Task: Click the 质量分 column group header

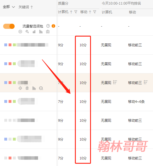Action: [x=63, y=3]
